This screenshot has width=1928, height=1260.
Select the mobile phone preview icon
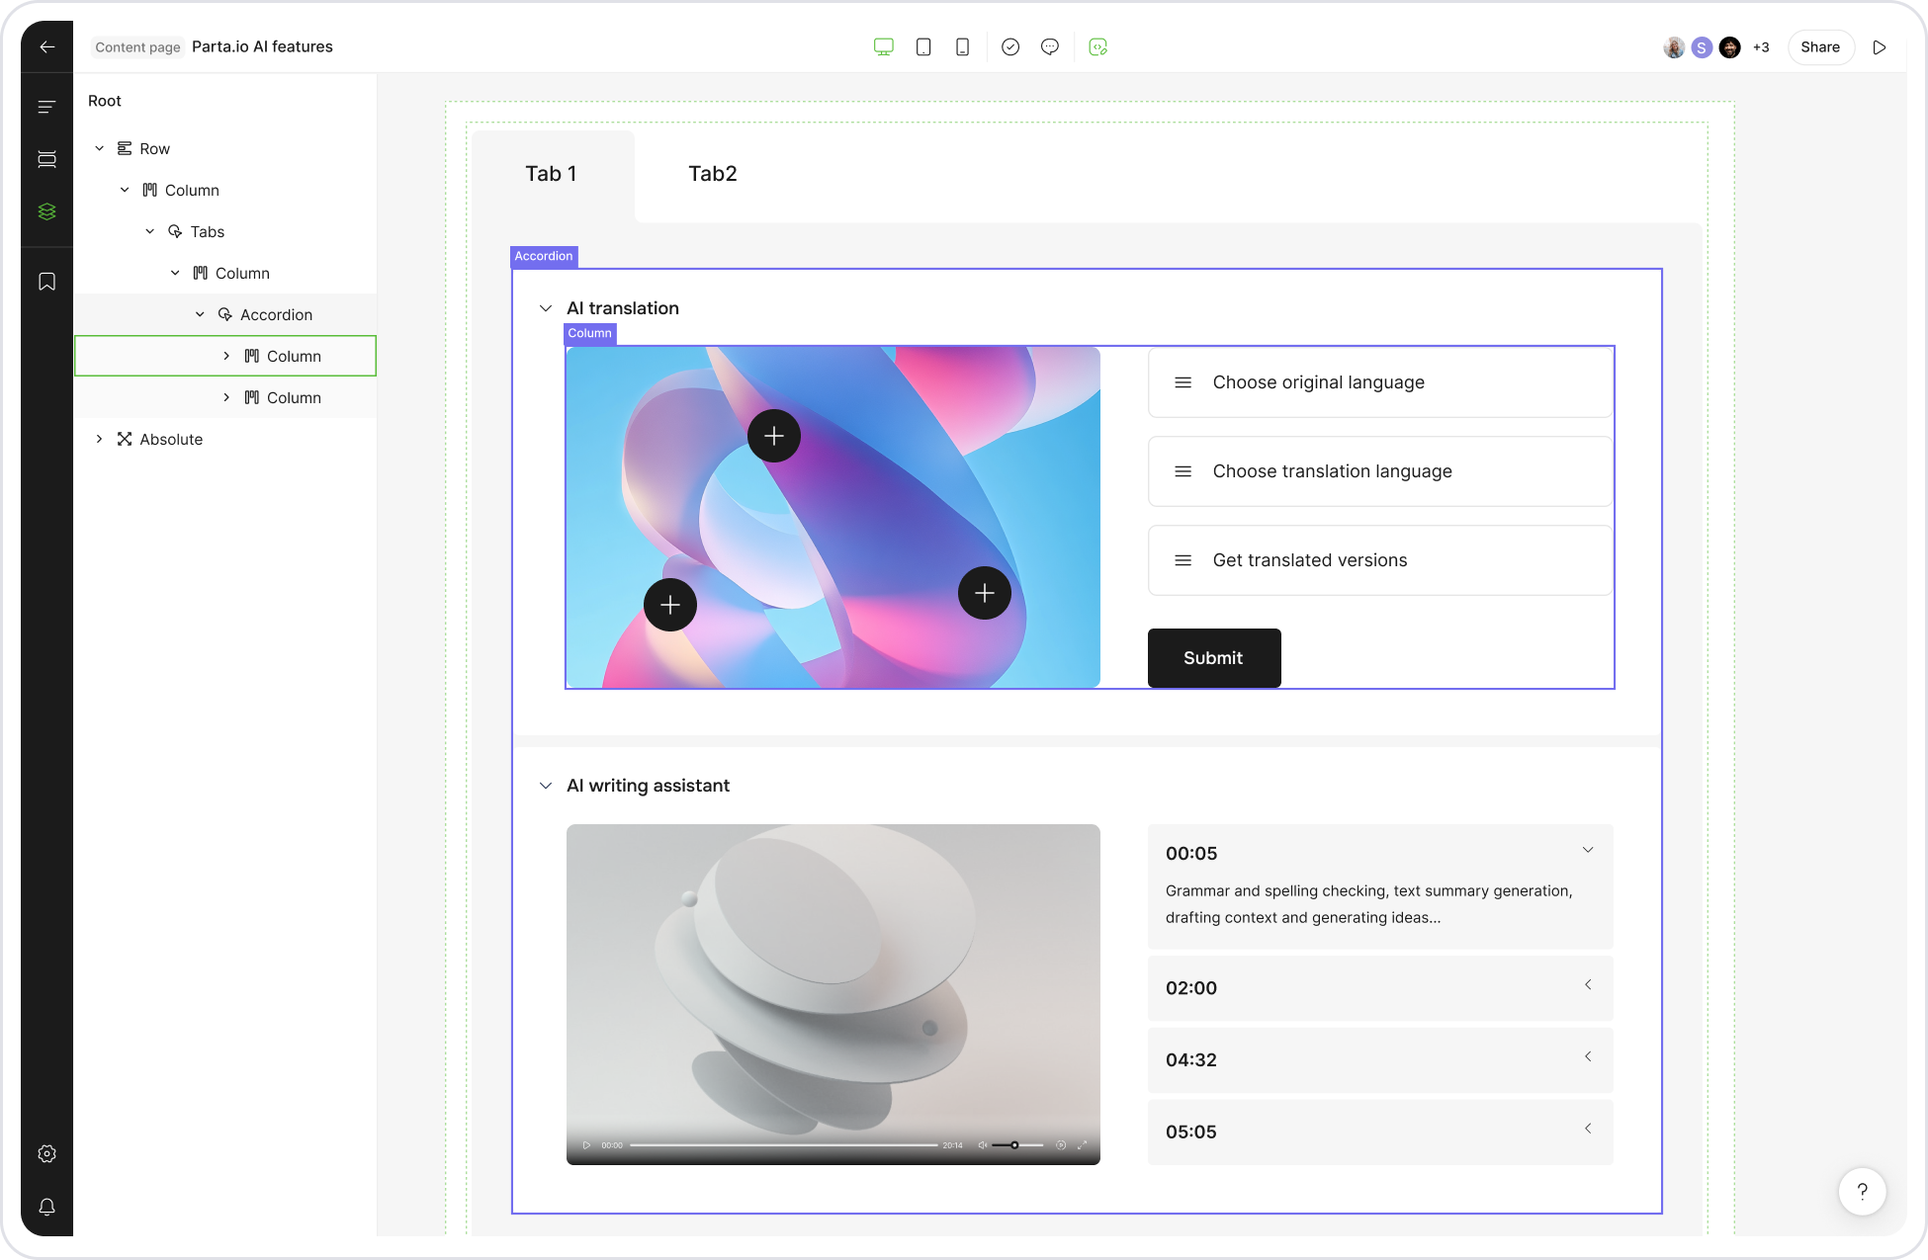click(x=962, y=46)
